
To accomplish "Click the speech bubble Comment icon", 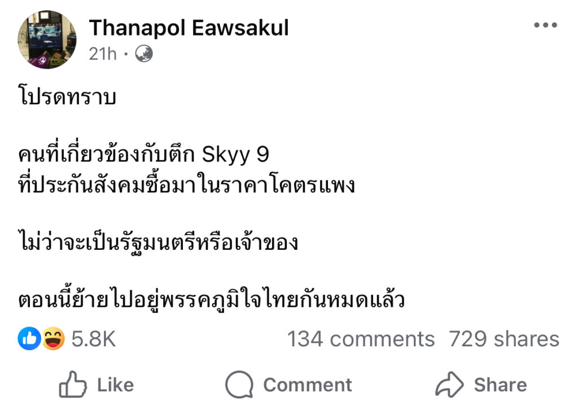I will pos(239,385).
